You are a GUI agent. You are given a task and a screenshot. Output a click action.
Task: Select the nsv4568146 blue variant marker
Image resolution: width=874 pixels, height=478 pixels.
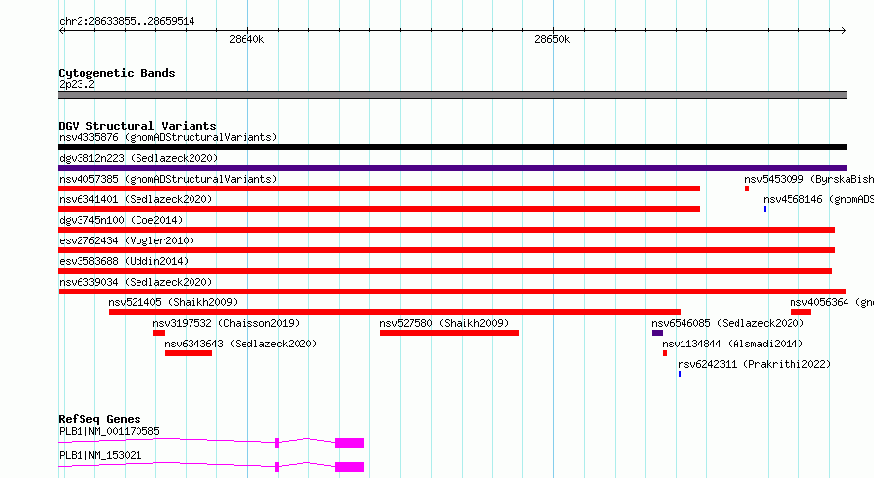coord(765,209)
